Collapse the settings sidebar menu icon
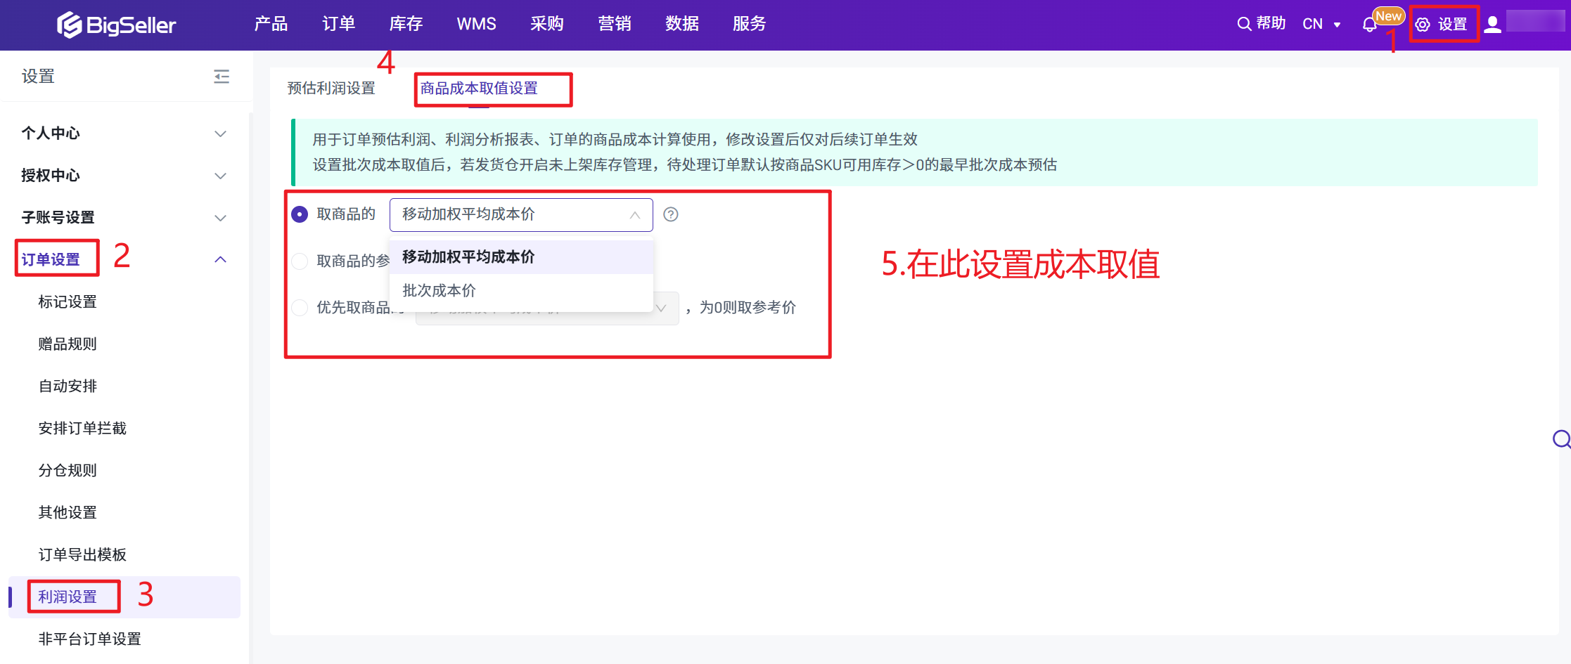The height and width of the screenshot is (664, 1571). [222, 77]
